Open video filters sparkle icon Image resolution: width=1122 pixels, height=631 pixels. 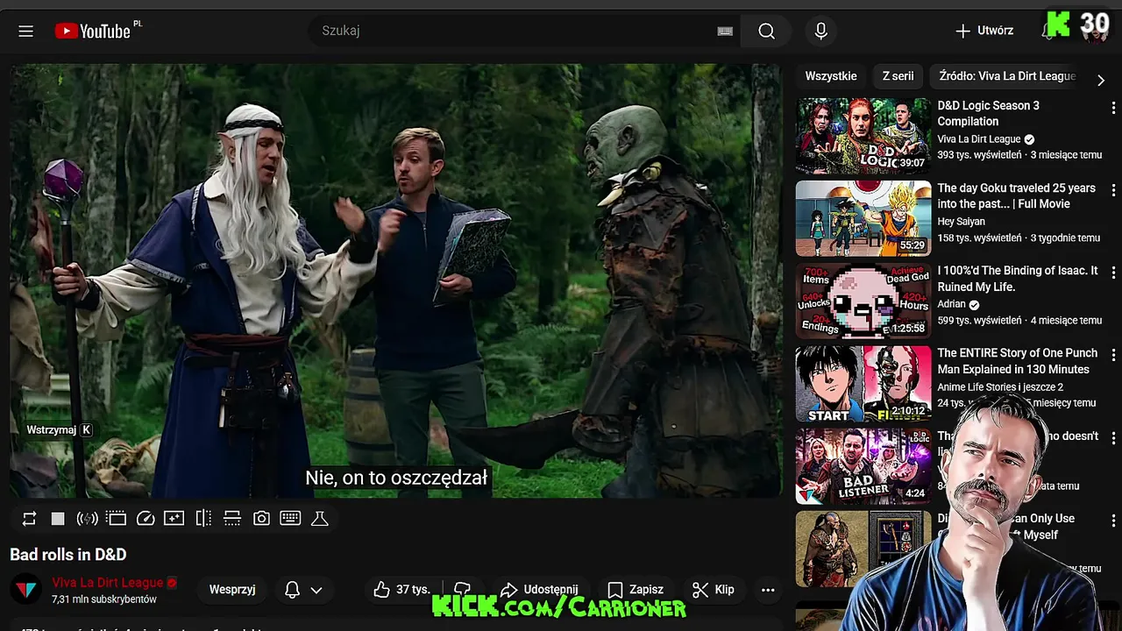coord(174,519)
